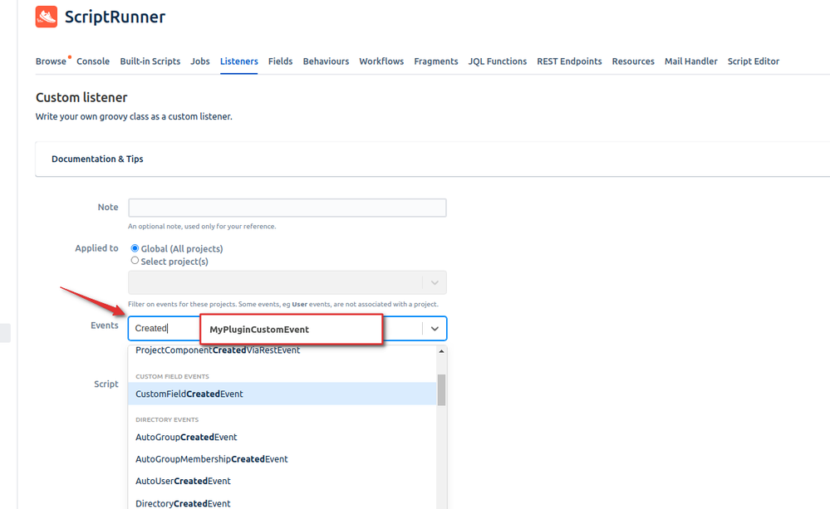Click the events list scrollbar thumb

(441, 390)
